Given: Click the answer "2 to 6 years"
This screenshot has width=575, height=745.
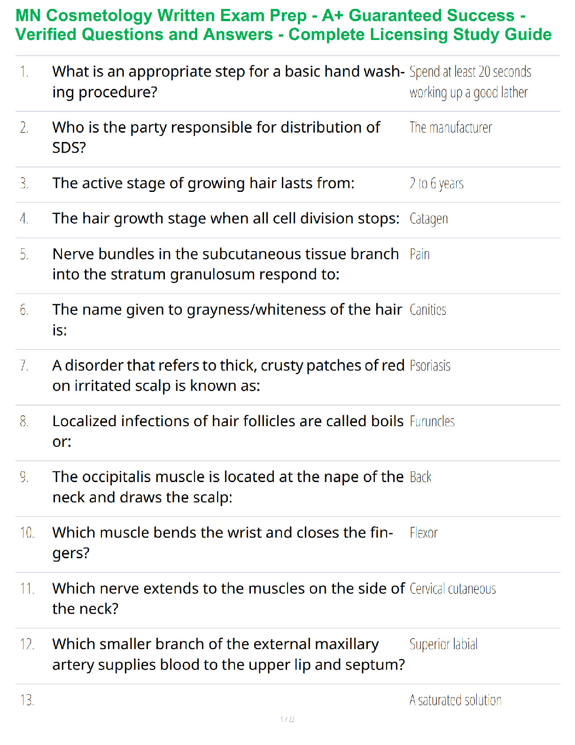Looking at the screenshot, I should click(x=436, y=183).
